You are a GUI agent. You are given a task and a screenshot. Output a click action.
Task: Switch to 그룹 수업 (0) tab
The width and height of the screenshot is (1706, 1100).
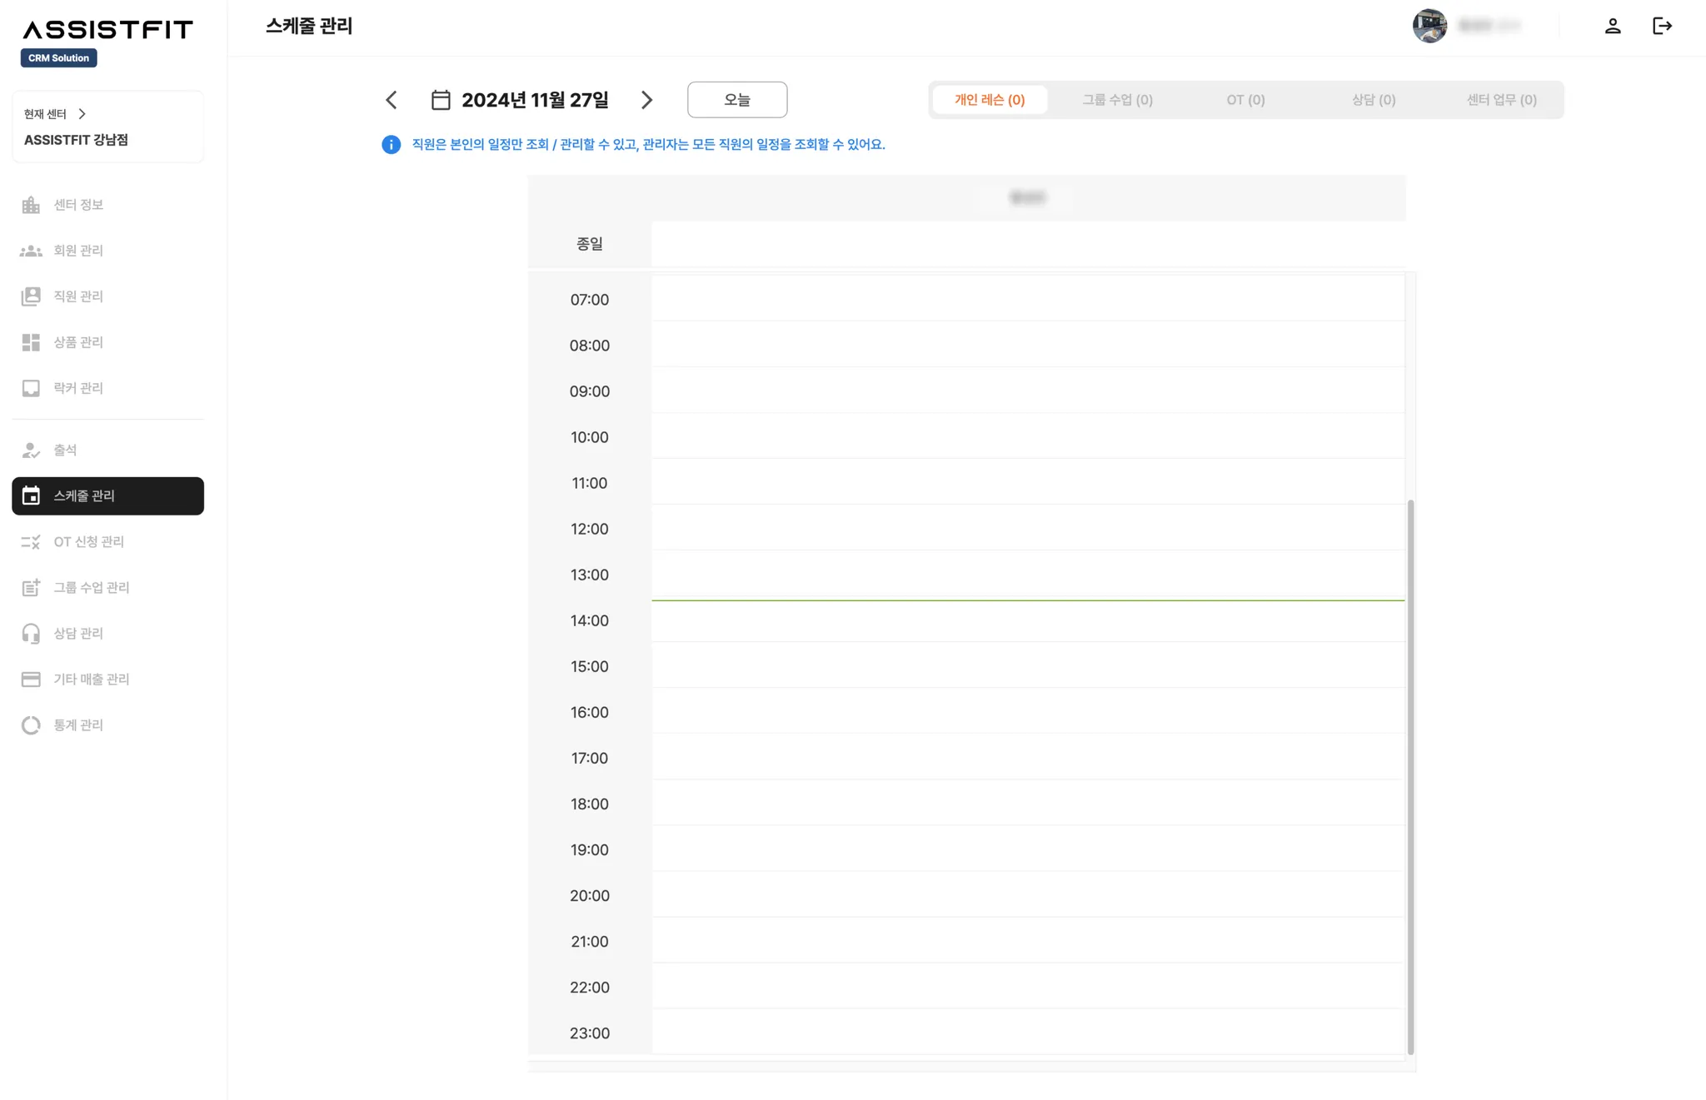point(1117,100)
